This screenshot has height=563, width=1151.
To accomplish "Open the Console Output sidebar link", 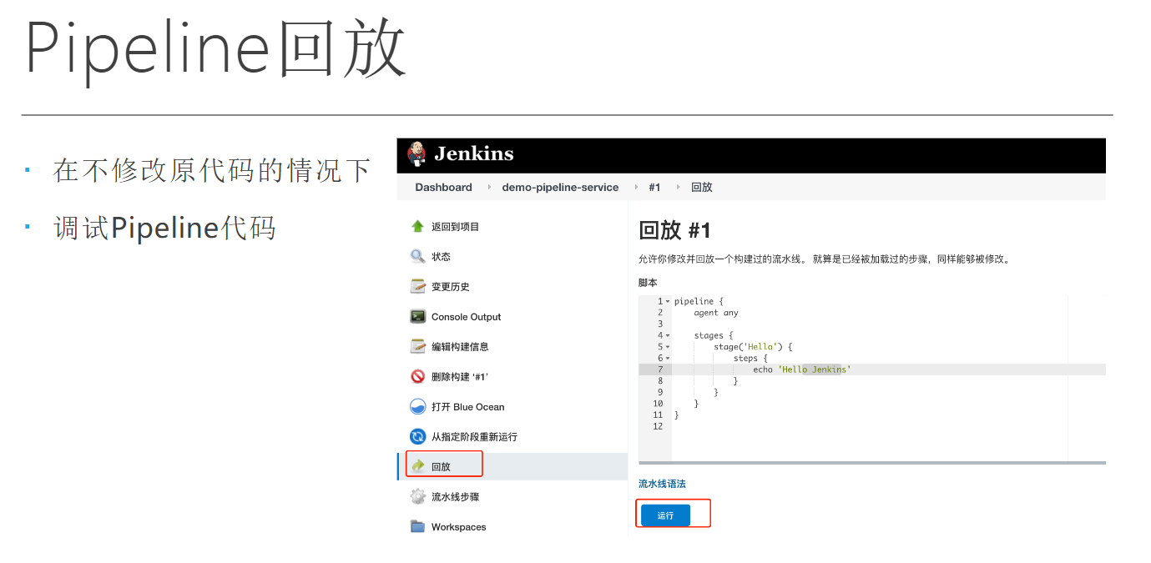I will (x=466, y=317).
